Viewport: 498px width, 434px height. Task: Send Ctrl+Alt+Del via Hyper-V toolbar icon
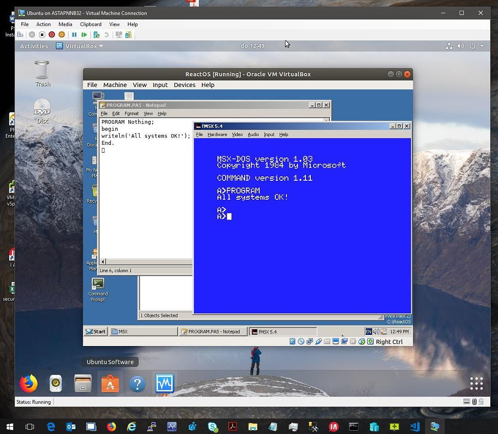[20, 35]
